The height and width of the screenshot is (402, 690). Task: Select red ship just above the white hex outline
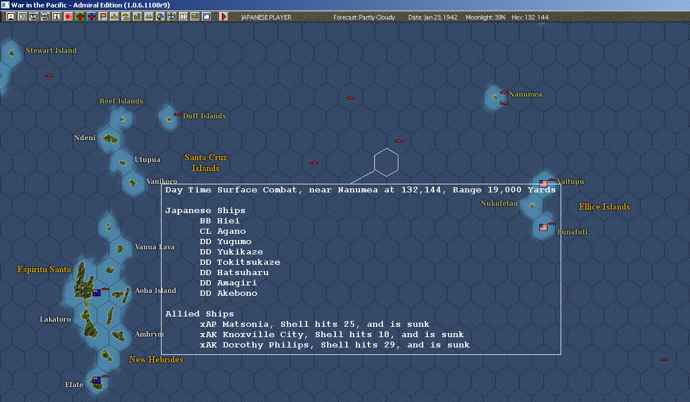[x=399, y=141]
